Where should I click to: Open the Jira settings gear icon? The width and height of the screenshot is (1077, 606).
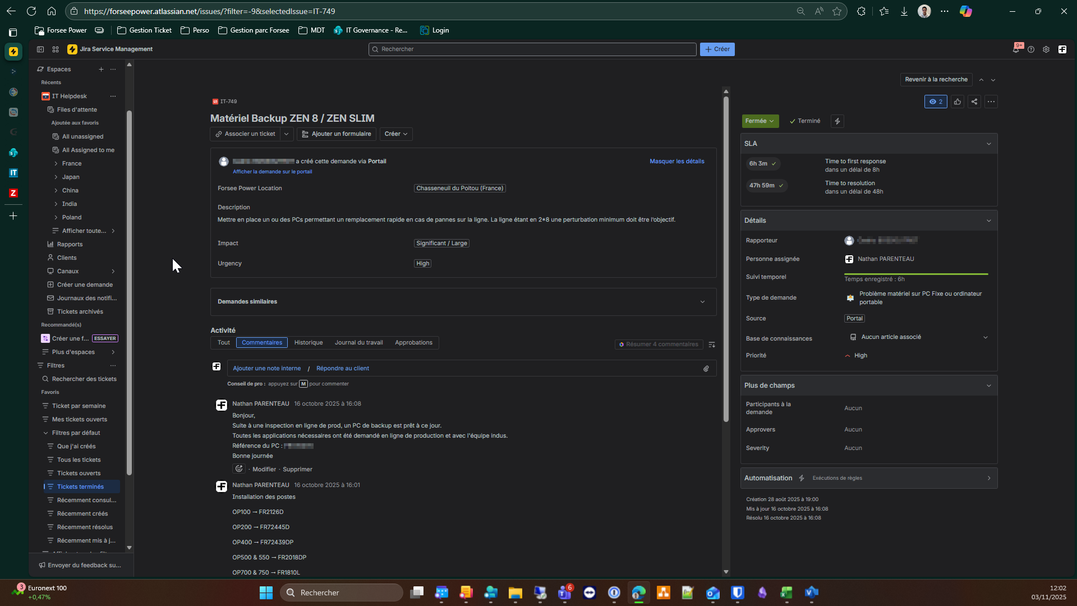point(1046,49)
